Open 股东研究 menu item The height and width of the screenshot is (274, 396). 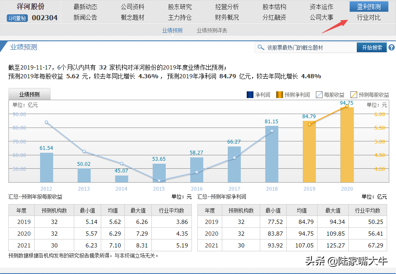180,7
